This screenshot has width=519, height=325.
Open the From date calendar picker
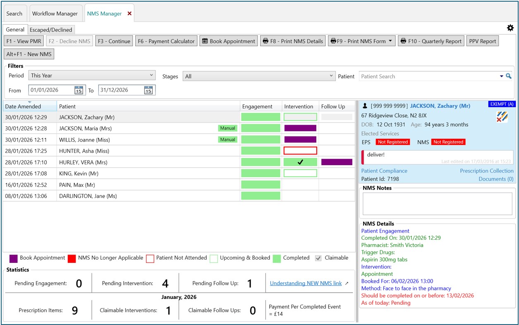coord(79,90)
